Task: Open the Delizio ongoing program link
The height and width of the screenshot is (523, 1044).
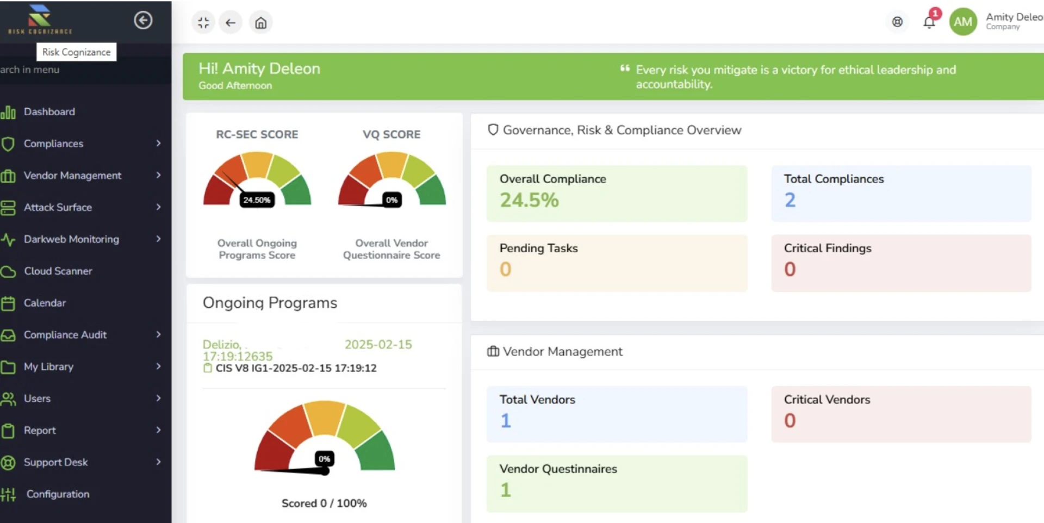Action: coord(238,350)
